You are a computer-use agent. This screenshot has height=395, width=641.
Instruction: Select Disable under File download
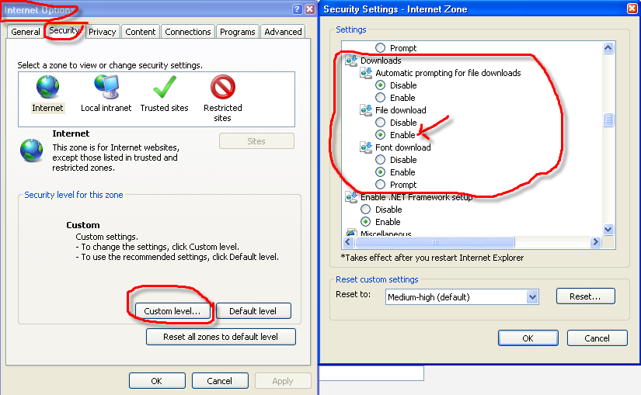pos(380,122)
